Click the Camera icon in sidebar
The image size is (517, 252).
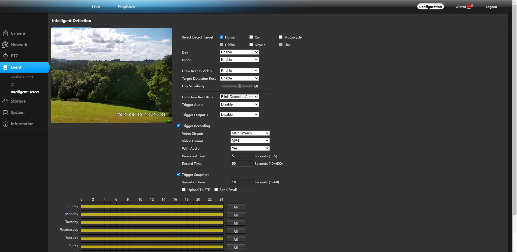coord(5,33)
